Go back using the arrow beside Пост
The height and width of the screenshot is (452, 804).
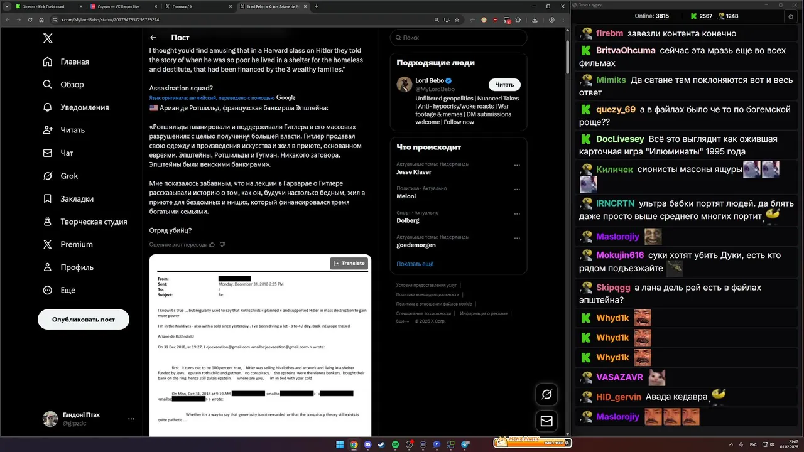(153, 38)
